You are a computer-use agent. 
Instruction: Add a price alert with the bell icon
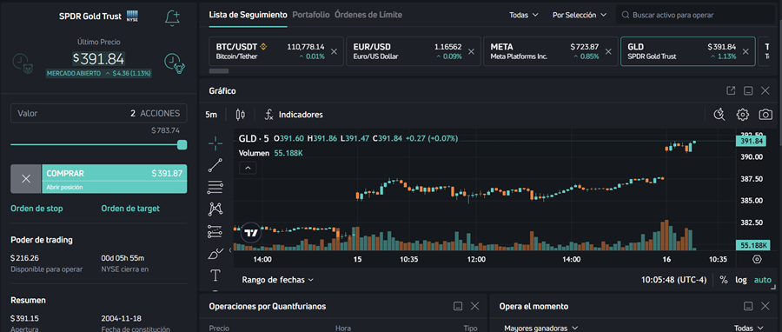click(172, 18)
